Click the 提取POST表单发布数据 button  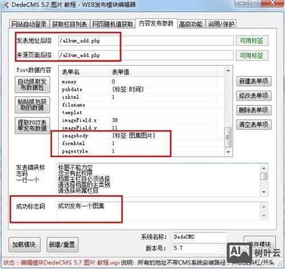tap(32, 126)
